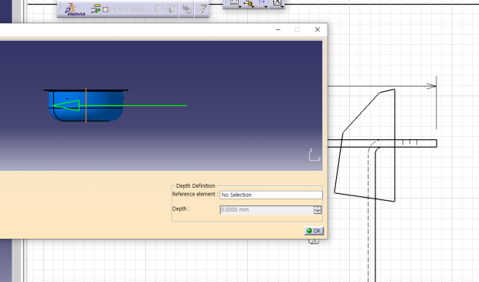Close the preview dialog window
Image resolution: width=479 pixels, height=282 pixels.
click(x=318, y=29)
